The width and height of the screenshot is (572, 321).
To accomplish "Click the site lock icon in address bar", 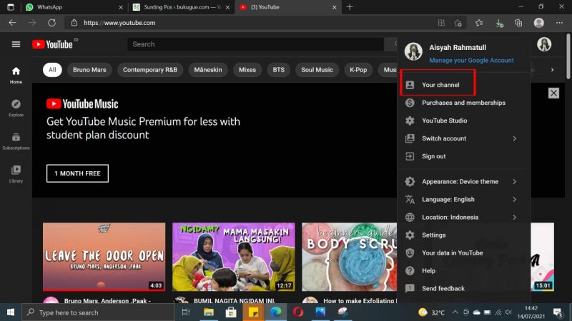I will [x=74, y=23].
